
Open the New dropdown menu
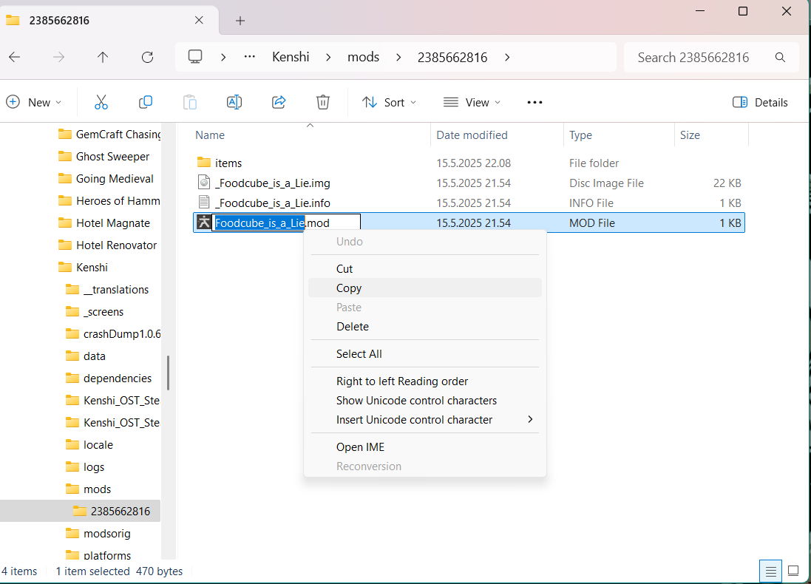coord(34,103)
